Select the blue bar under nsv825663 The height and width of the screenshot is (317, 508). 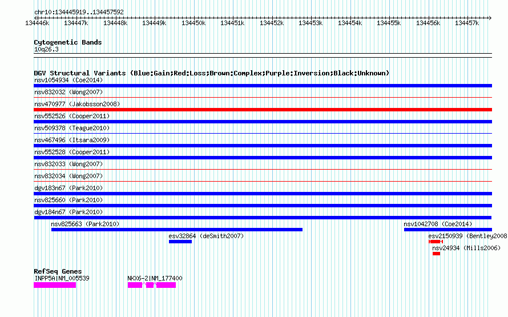point(177,230)
